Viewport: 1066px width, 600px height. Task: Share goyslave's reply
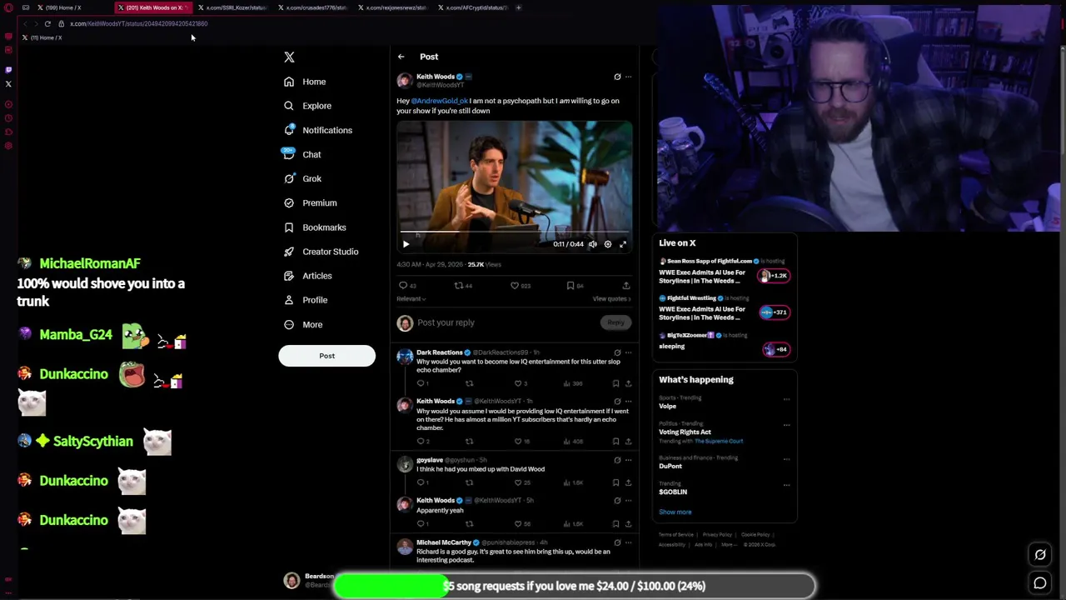[x=628, y=482]
